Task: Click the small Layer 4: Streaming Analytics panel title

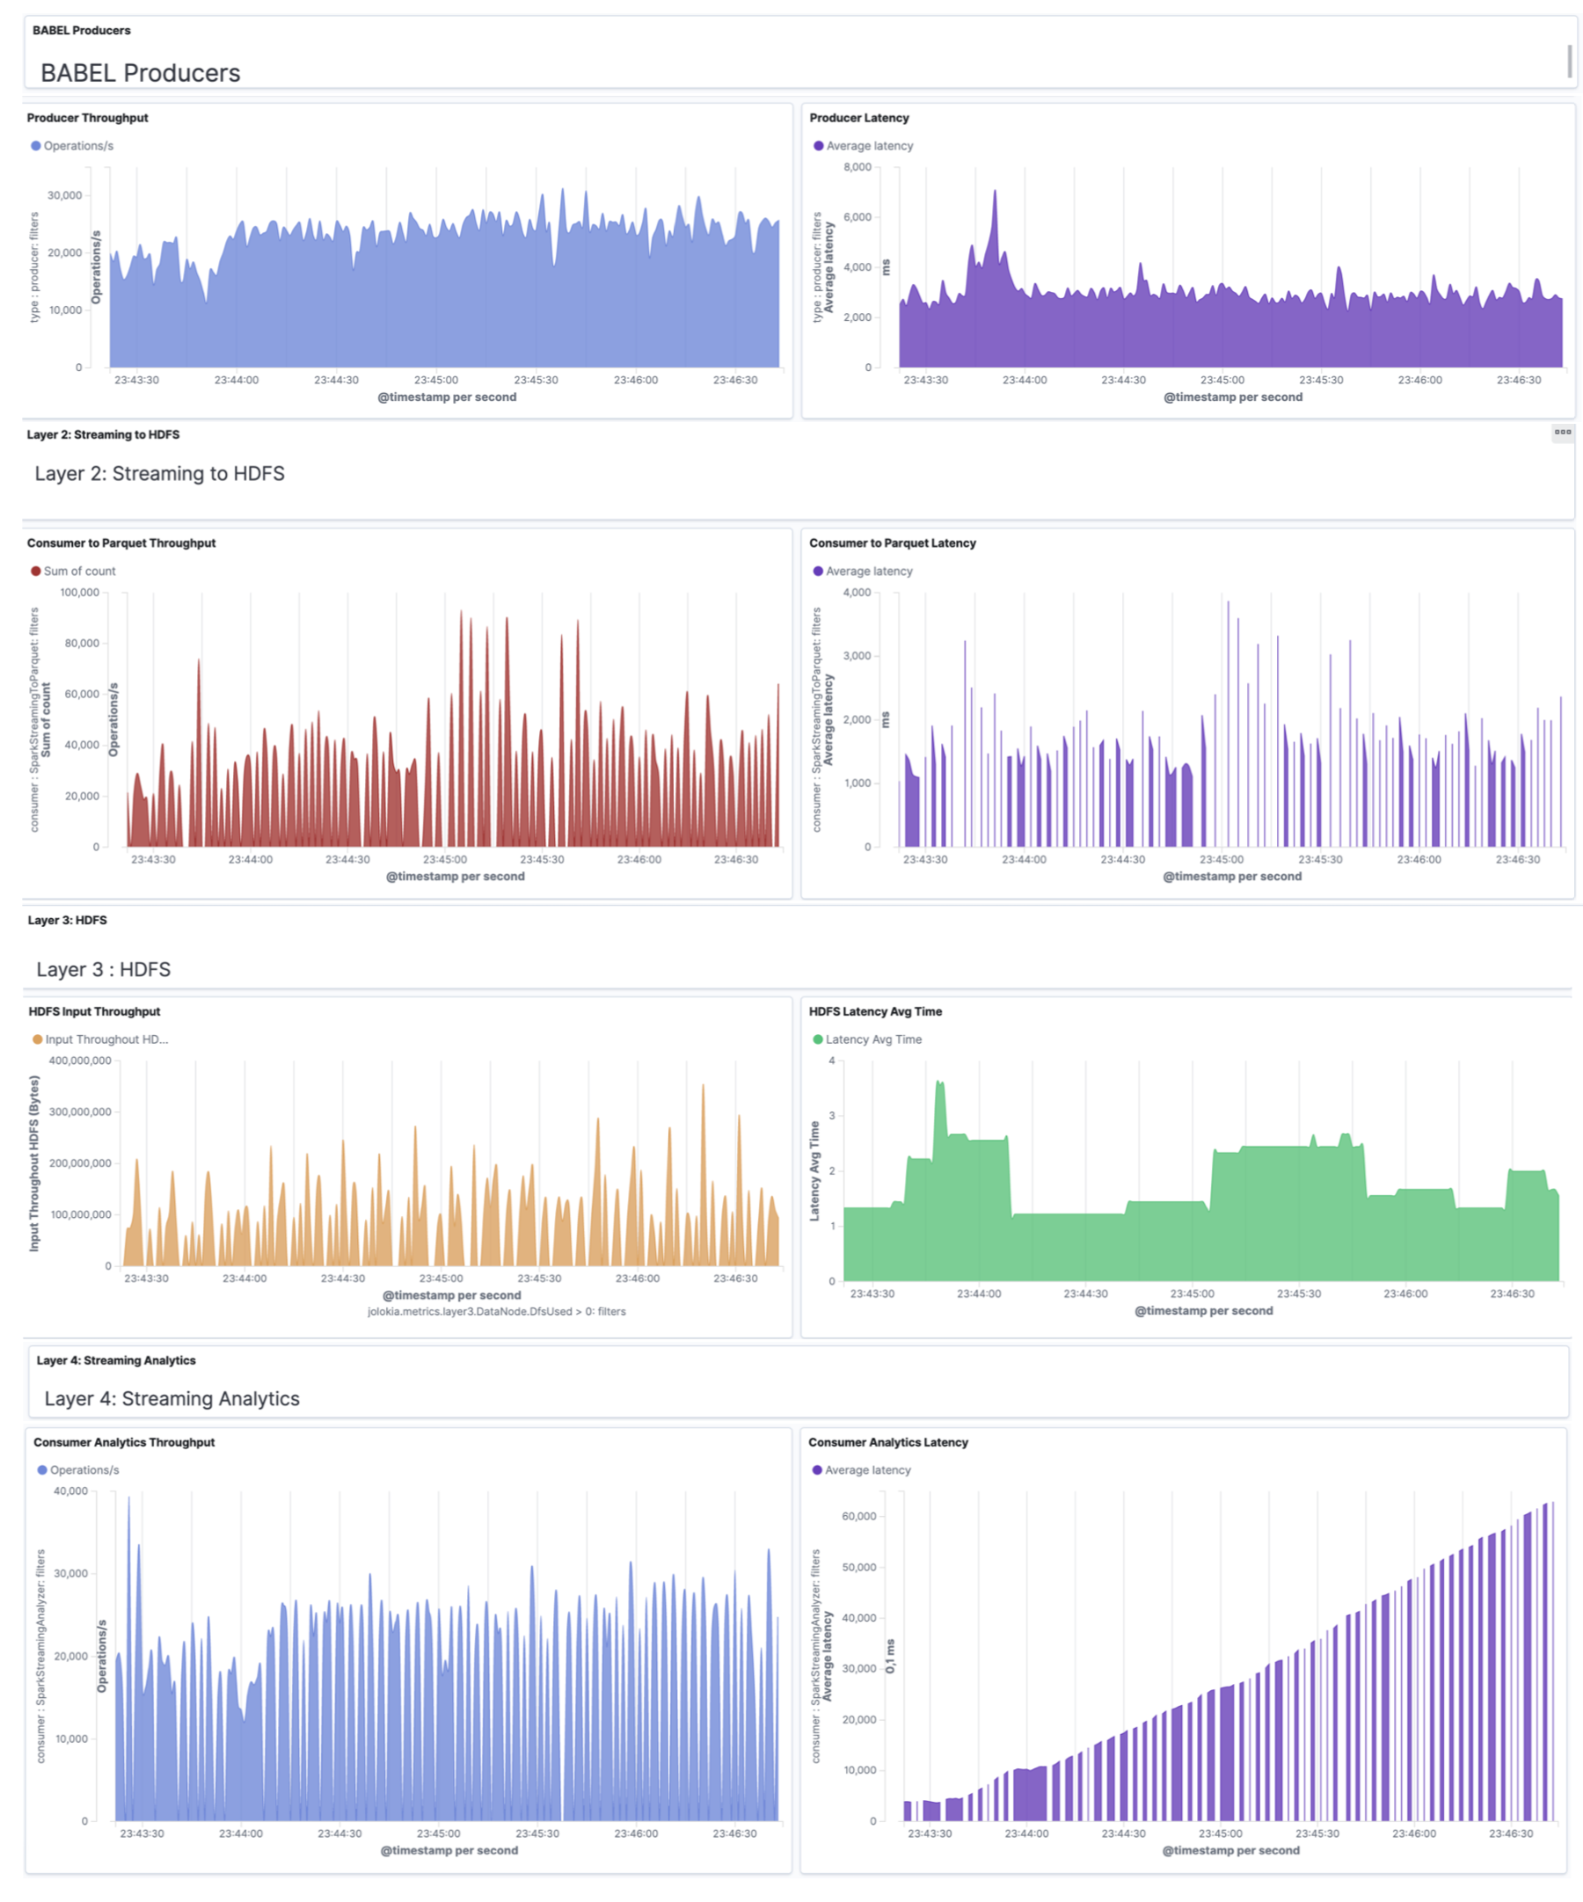Action: point(116,1360)
